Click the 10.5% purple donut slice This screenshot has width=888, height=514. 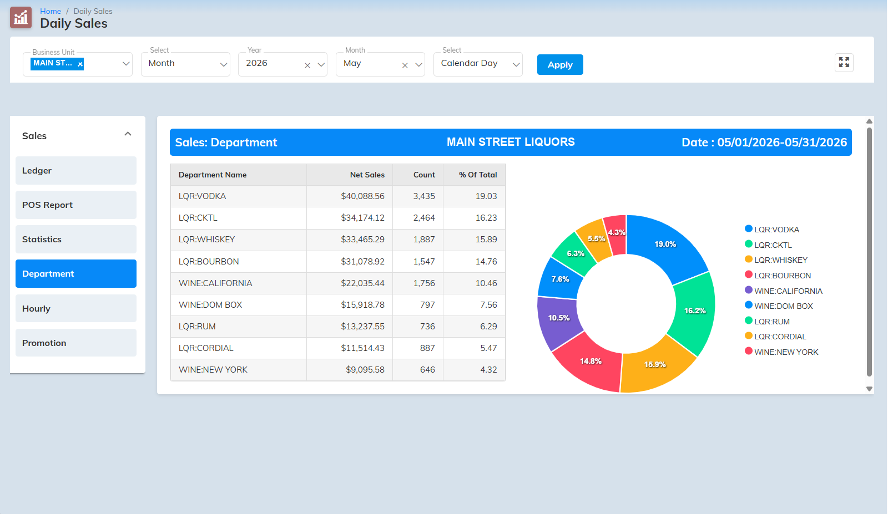click(x=559, y=318)
